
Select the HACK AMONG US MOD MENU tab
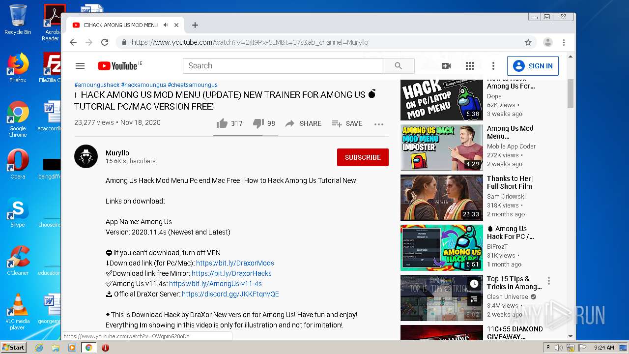tap(125, 25)
